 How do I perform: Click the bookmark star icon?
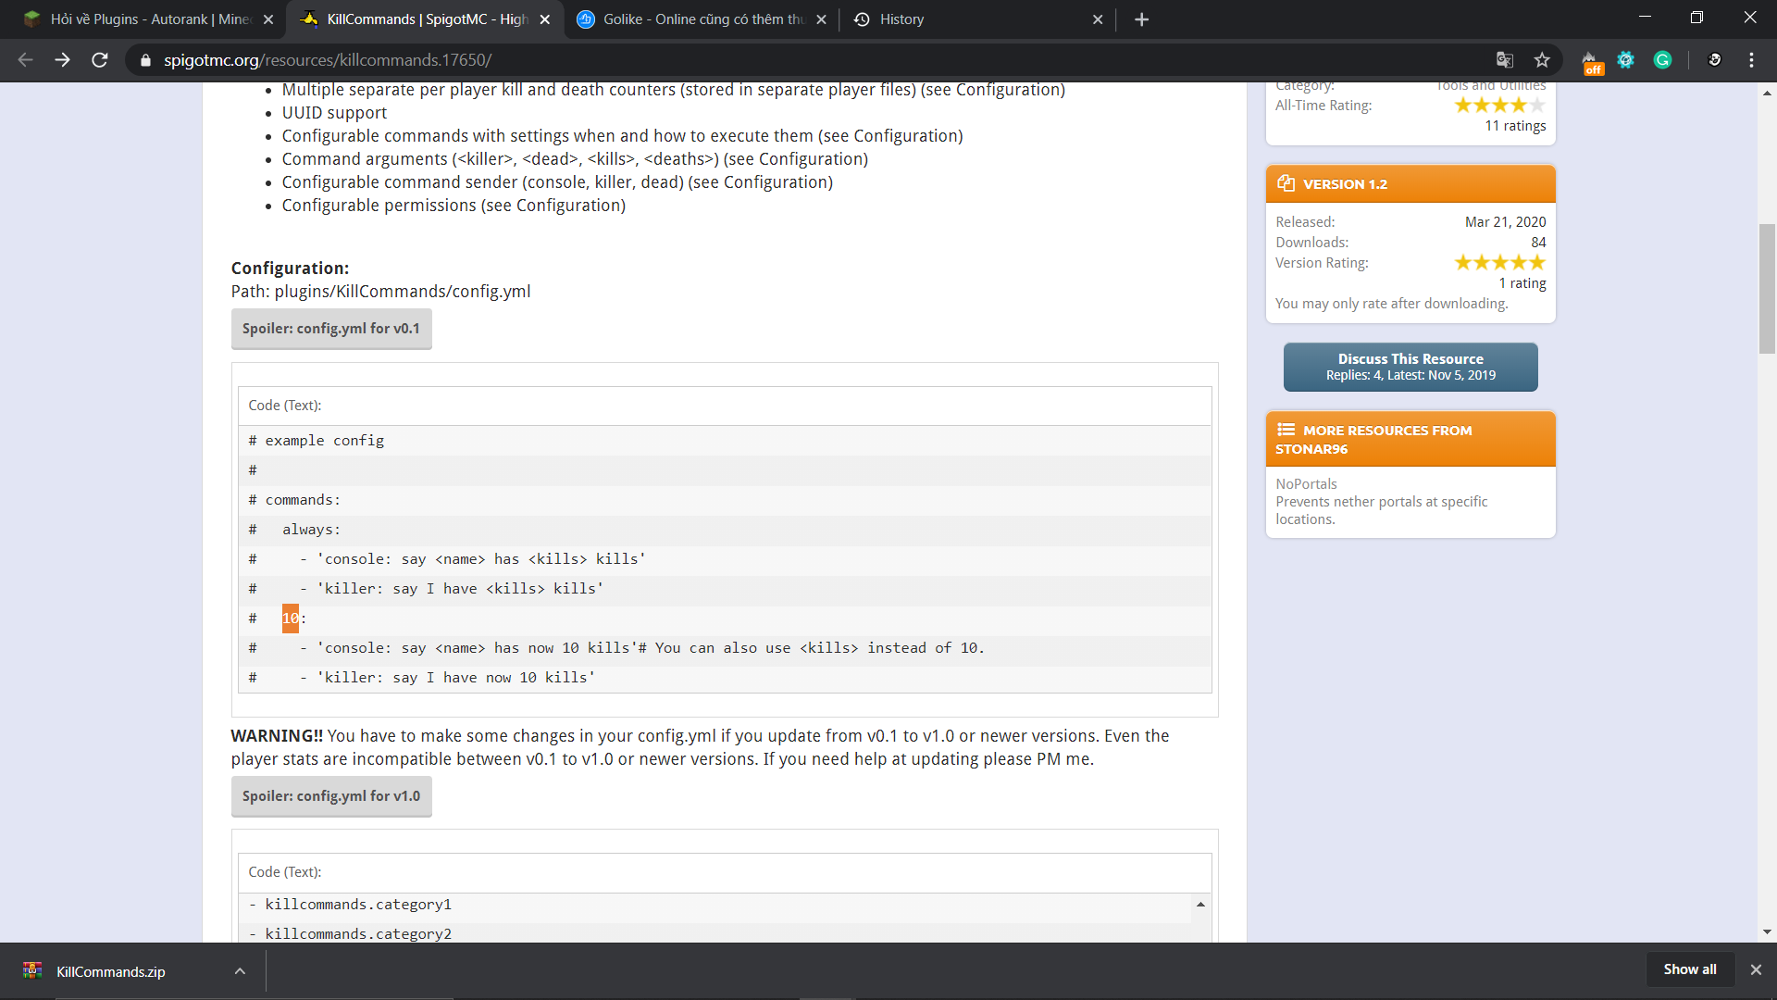pyautogui.click(x=1542, y=60)
